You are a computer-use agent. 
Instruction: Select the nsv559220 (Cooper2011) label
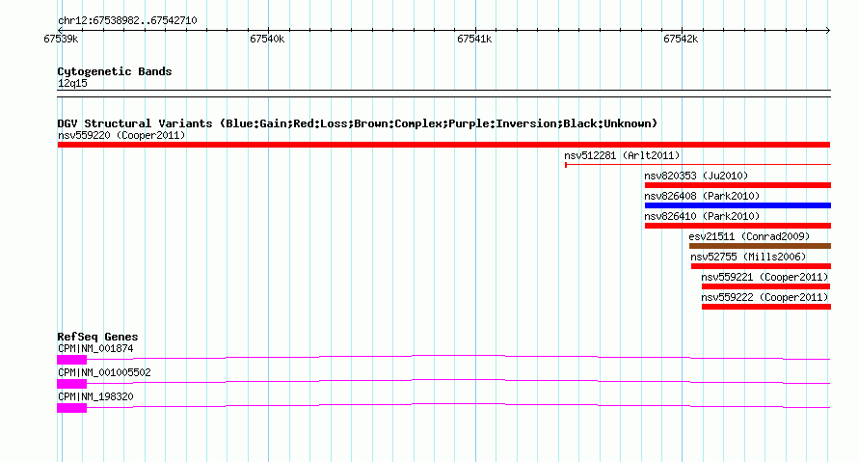coord(121,135)
